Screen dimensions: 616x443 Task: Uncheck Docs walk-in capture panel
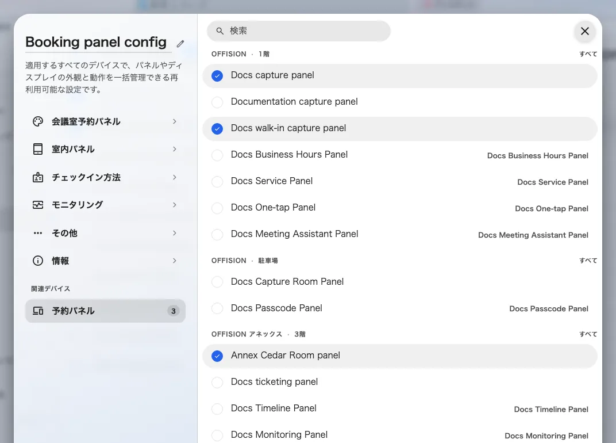217,129
